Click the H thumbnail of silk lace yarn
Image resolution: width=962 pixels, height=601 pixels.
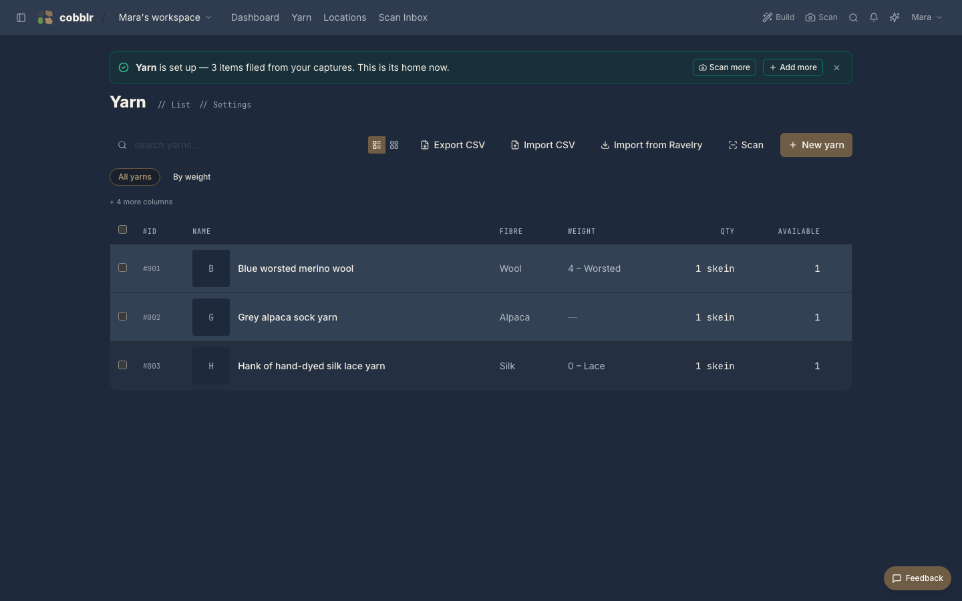click(x=211, y=366)
